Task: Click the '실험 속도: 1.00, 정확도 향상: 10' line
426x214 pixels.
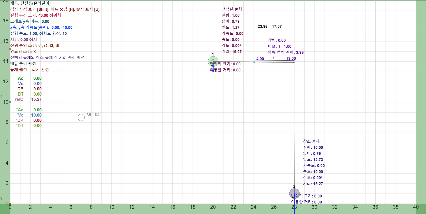Action: (x=39, y=33)
